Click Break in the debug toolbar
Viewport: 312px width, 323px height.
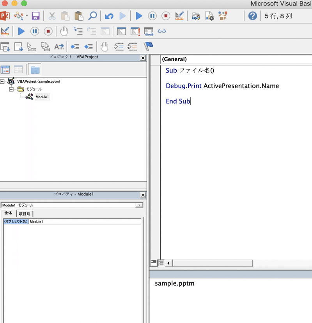pos(35,31)
